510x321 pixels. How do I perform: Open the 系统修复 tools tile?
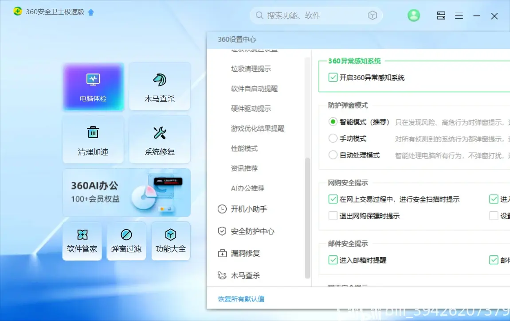click(160, 139)
